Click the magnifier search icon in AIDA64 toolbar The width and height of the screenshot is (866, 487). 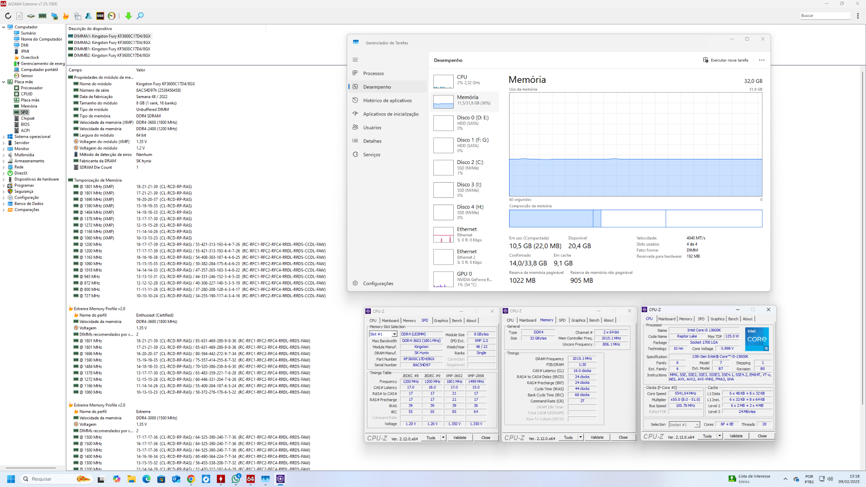(x=140, y=16)
